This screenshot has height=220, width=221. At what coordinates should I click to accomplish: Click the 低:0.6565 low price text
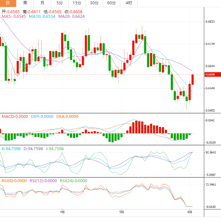coord(52,12)
